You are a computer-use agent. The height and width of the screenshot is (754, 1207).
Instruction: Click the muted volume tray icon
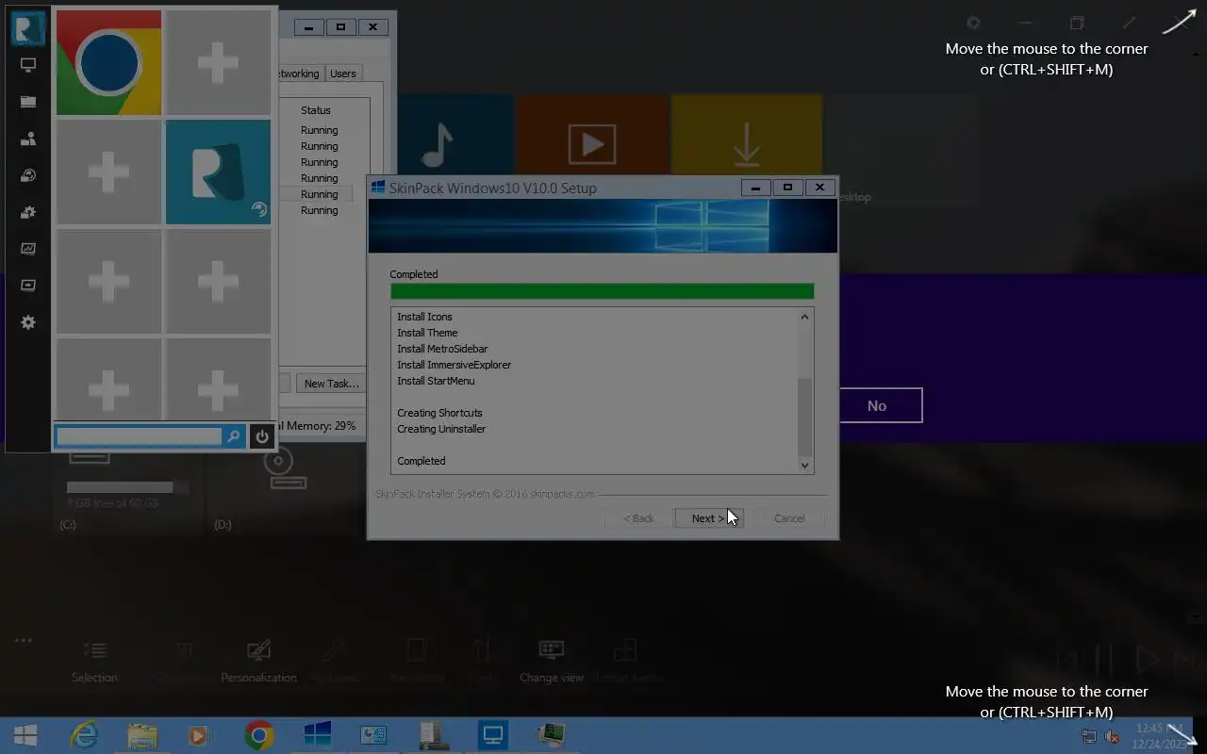pos(1112,736)
